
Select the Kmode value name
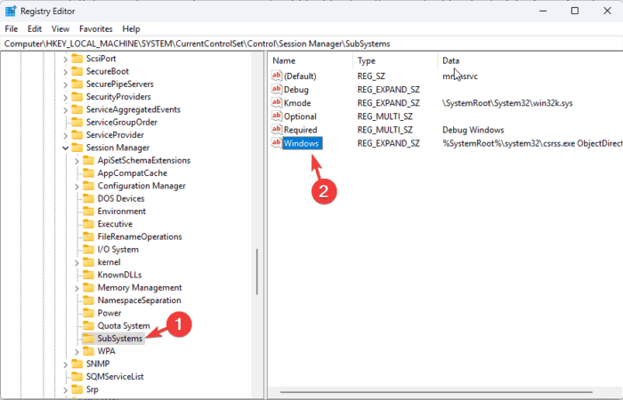tap(297, 103)
